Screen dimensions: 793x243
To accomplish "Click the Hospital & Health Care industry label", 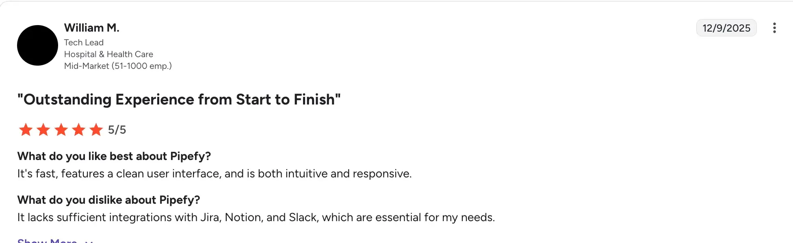I will [109, 54].
